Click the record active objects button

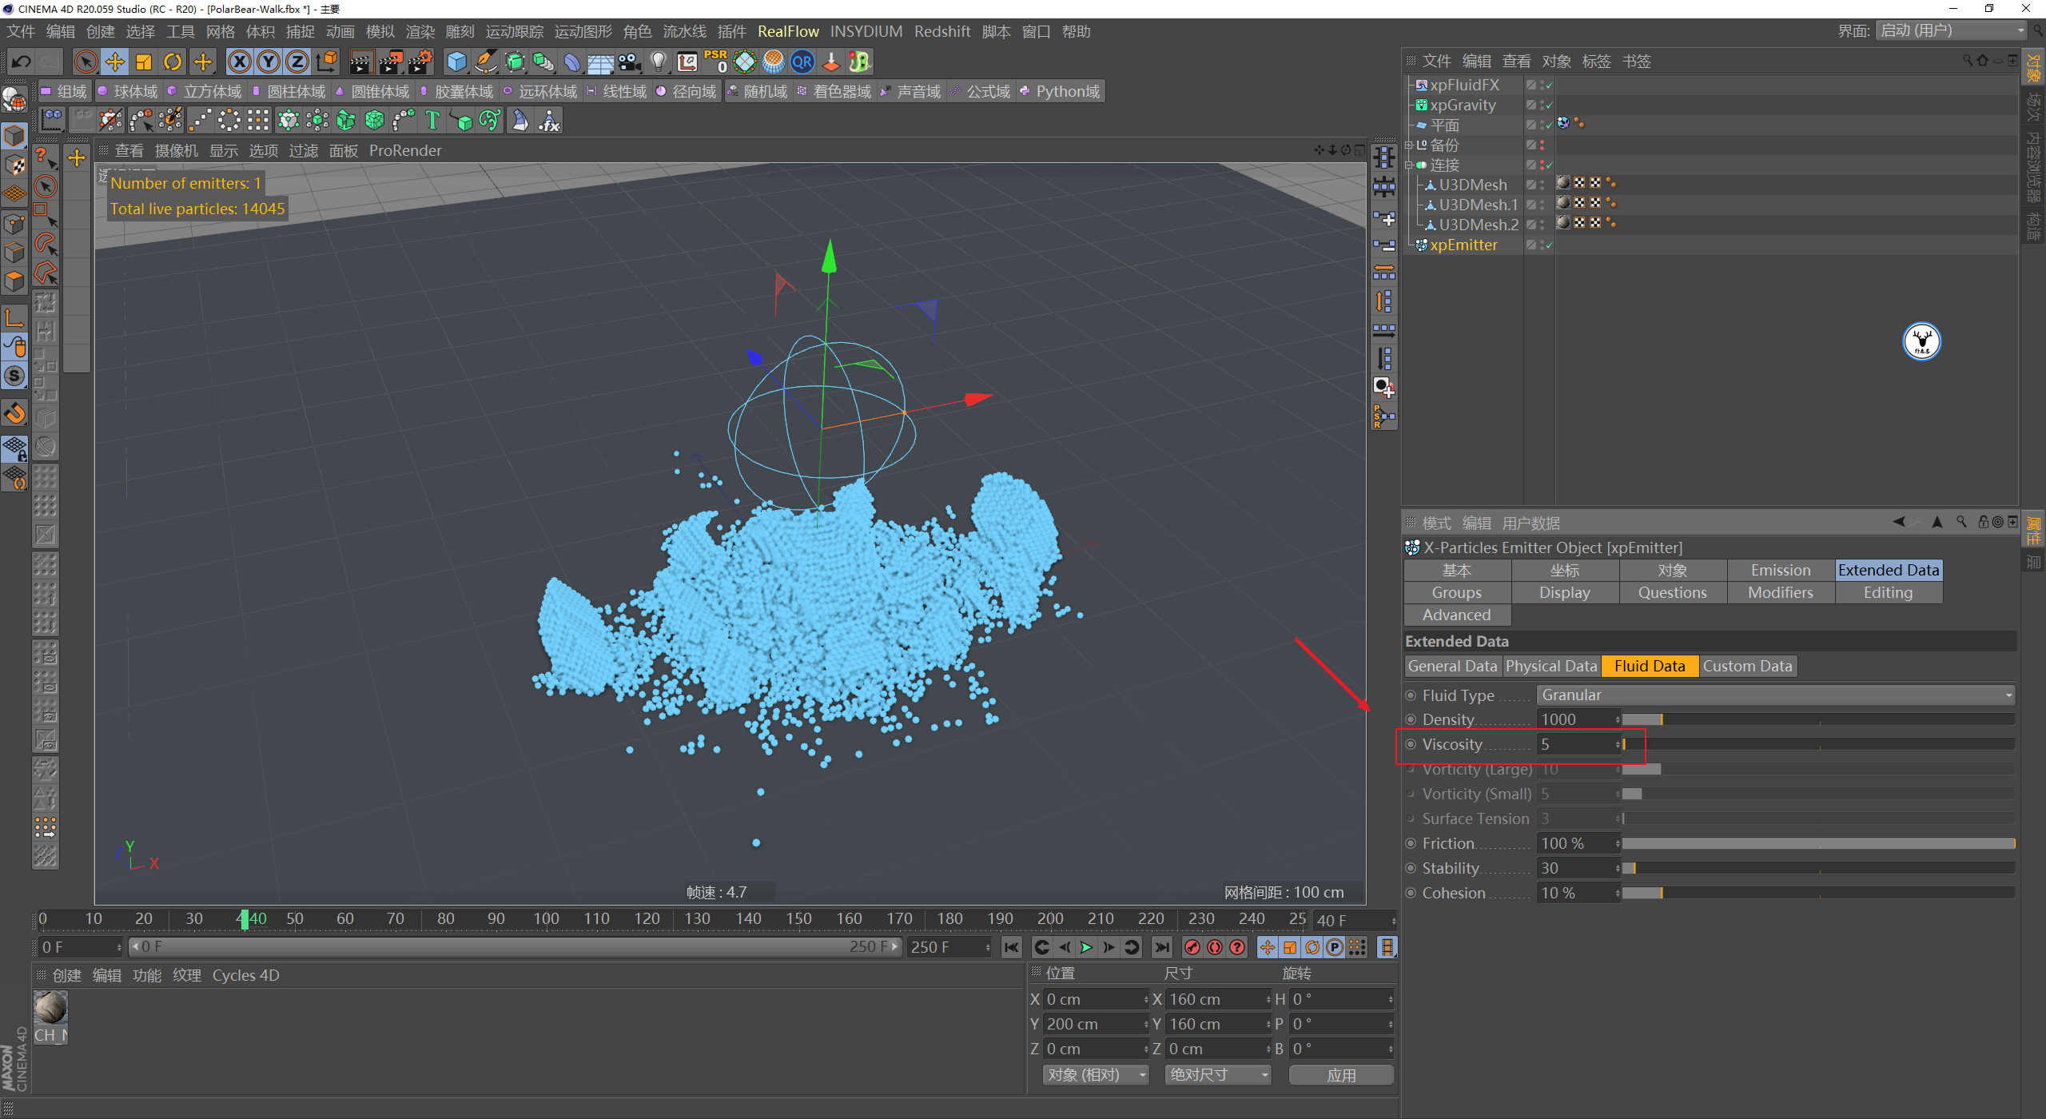tap(1192, 947)
